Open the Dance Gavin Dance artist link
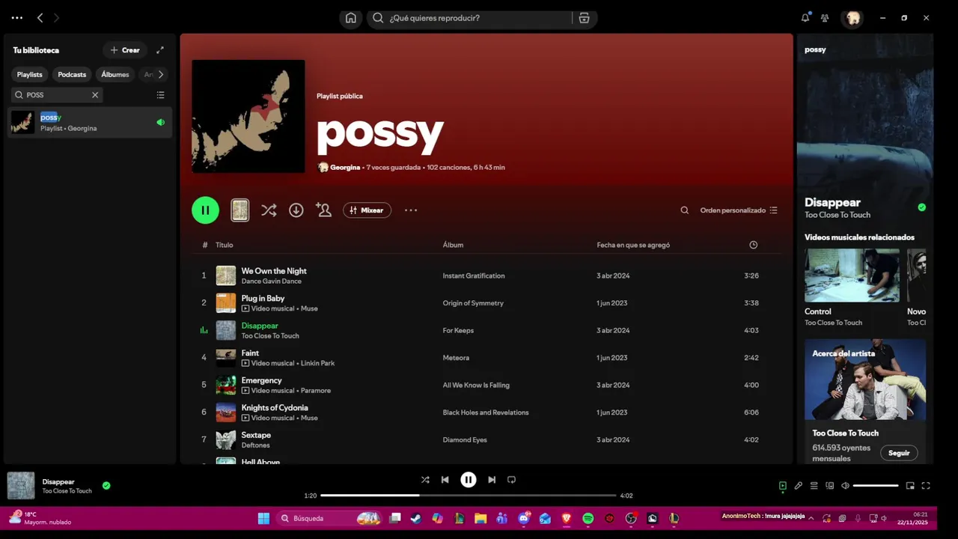Image resolution: width=958 pixels, height=539 pixels. (x=271, y=281)
